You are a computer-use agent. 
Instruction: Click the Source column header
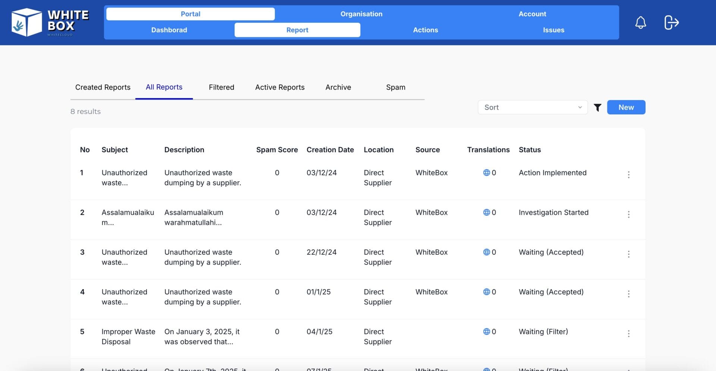[427, 150]
